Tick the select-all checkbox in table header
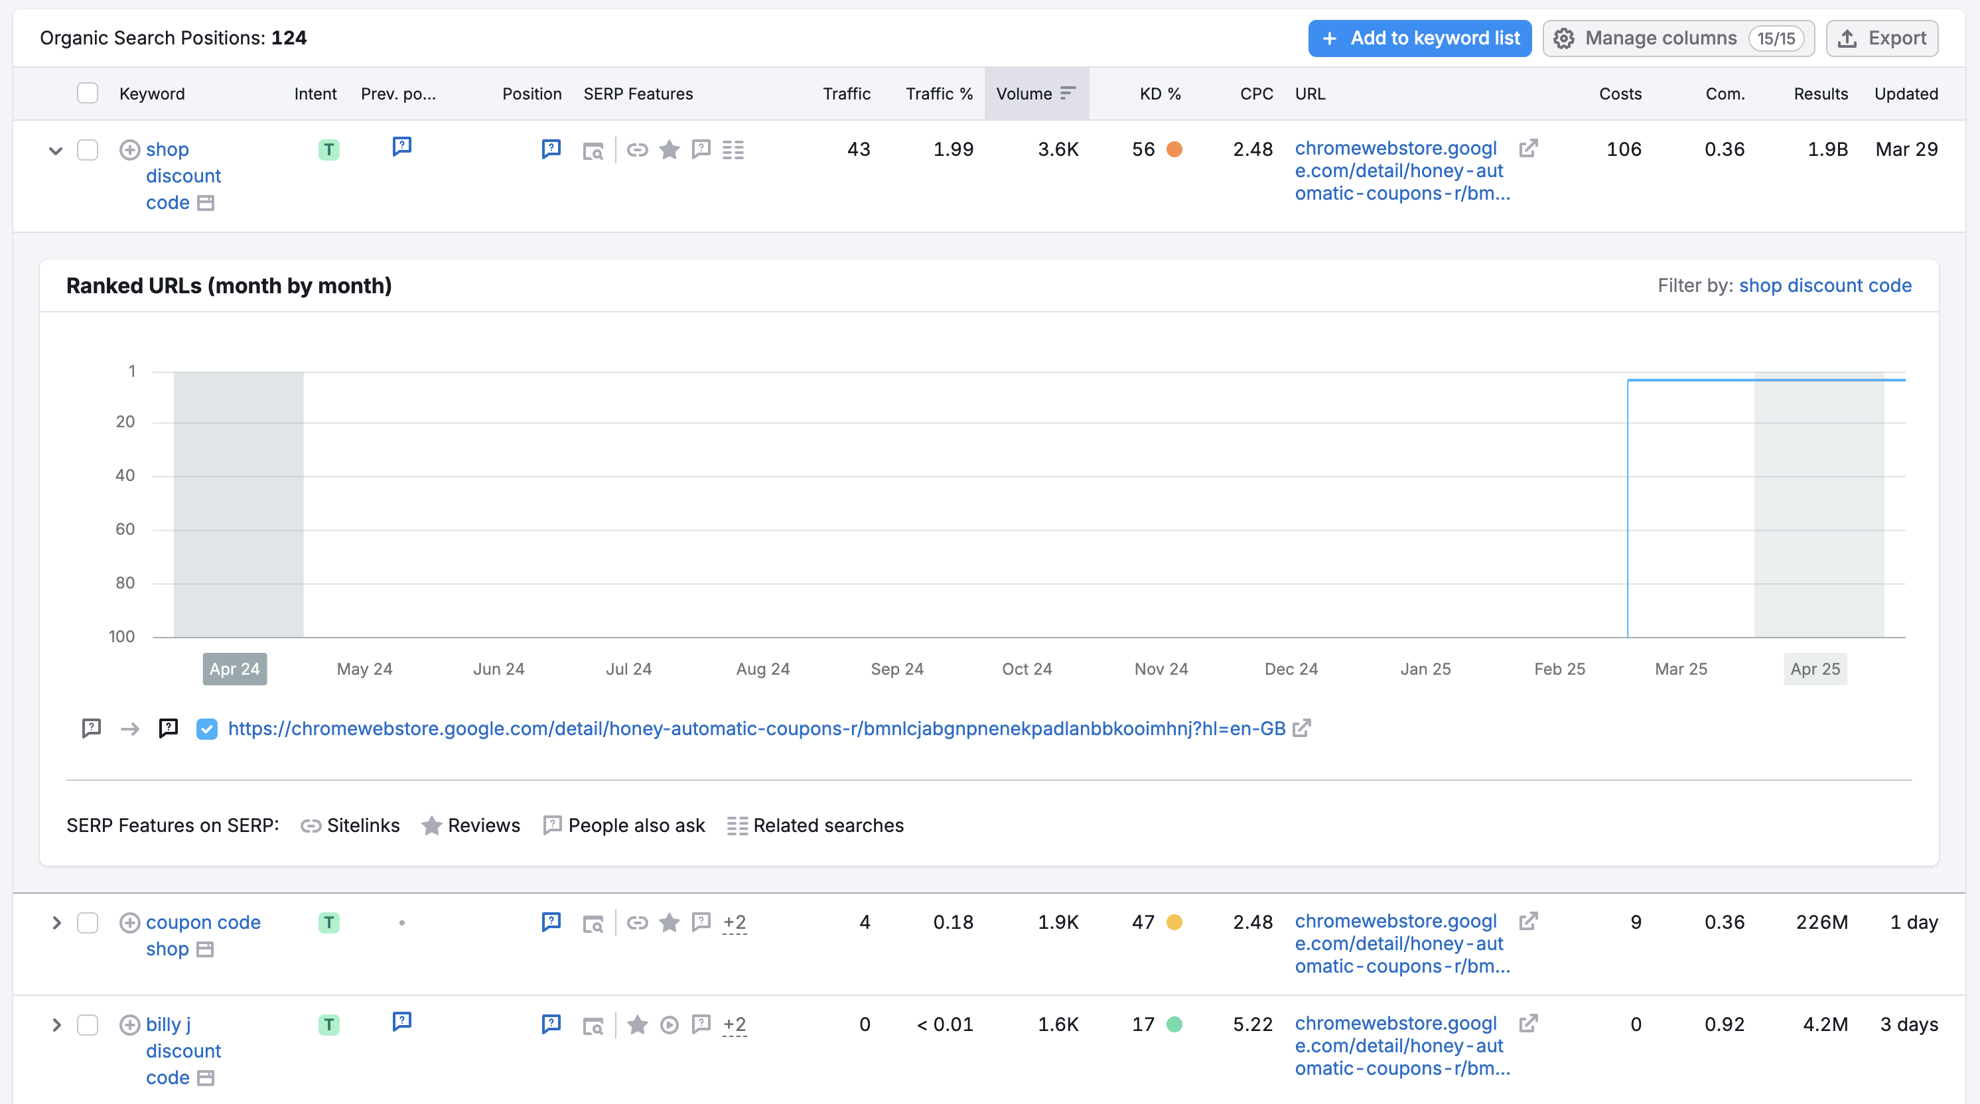 [x=88, y=93]
